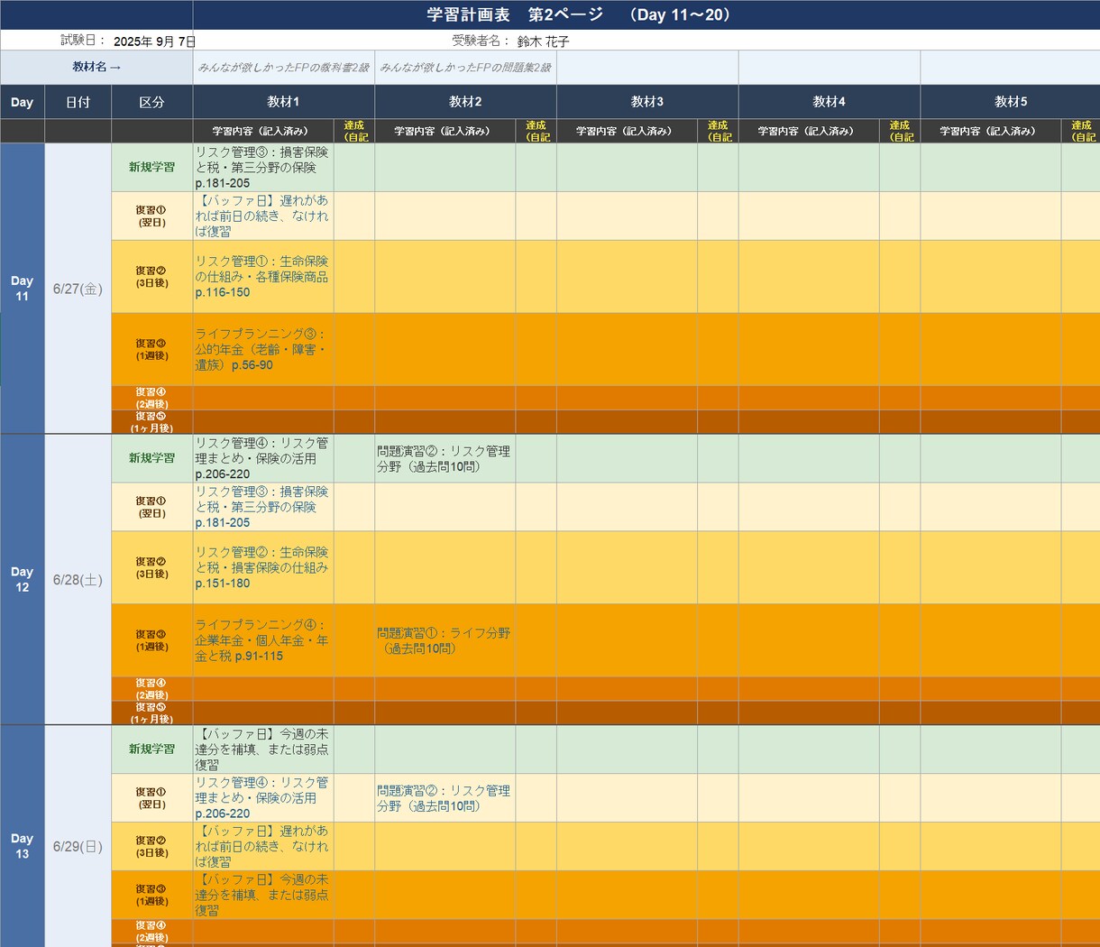Select the "教材名 →" cell
The height and width of the screenshot is (947, 1100).
coord(96,68)
